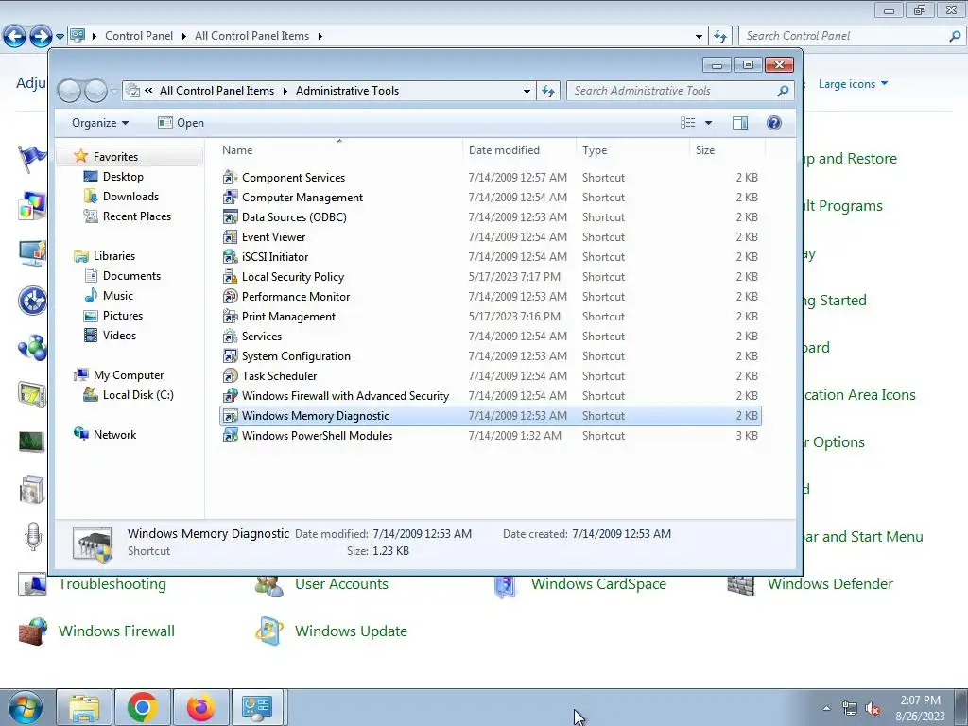
Task: Open Taskbar and Start Menu link
Action: (863, 537)
